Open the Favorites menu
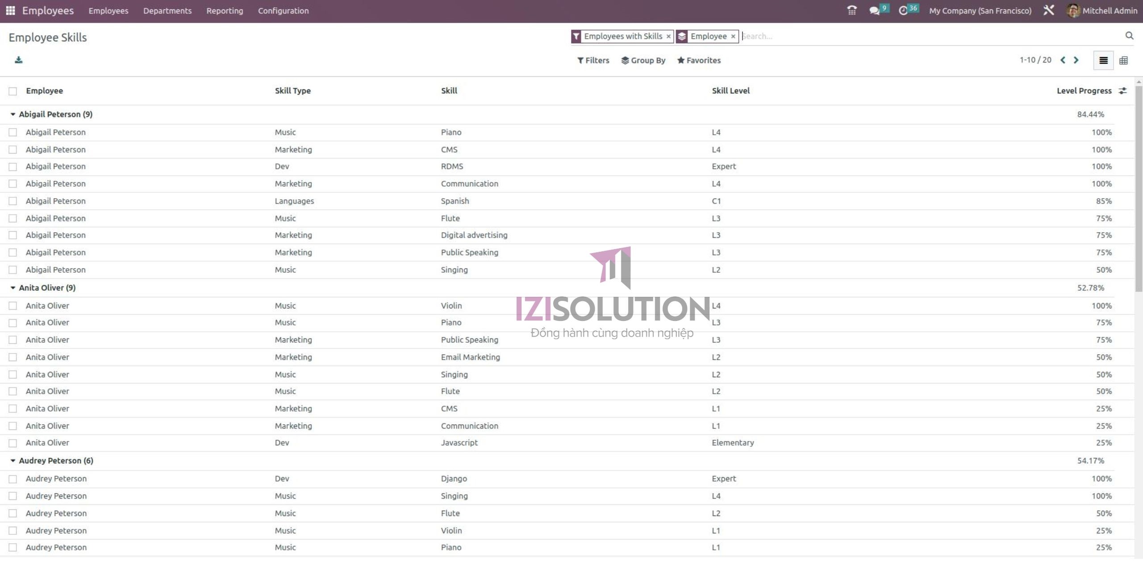Screen dimensions: 1143x566 point(699,60)
